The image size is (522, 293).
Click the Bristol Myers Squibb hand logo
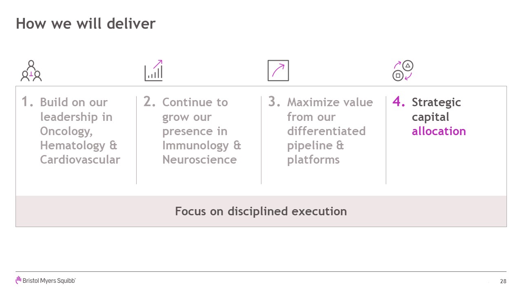18,280
